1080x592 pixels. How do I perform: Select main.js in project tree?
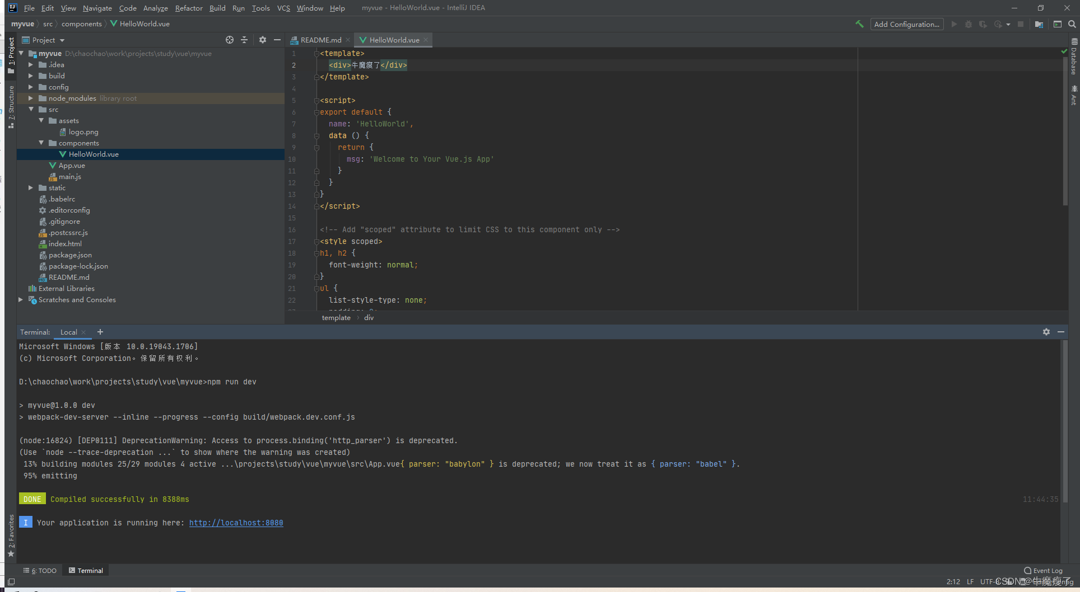click(x=70, y=177)
